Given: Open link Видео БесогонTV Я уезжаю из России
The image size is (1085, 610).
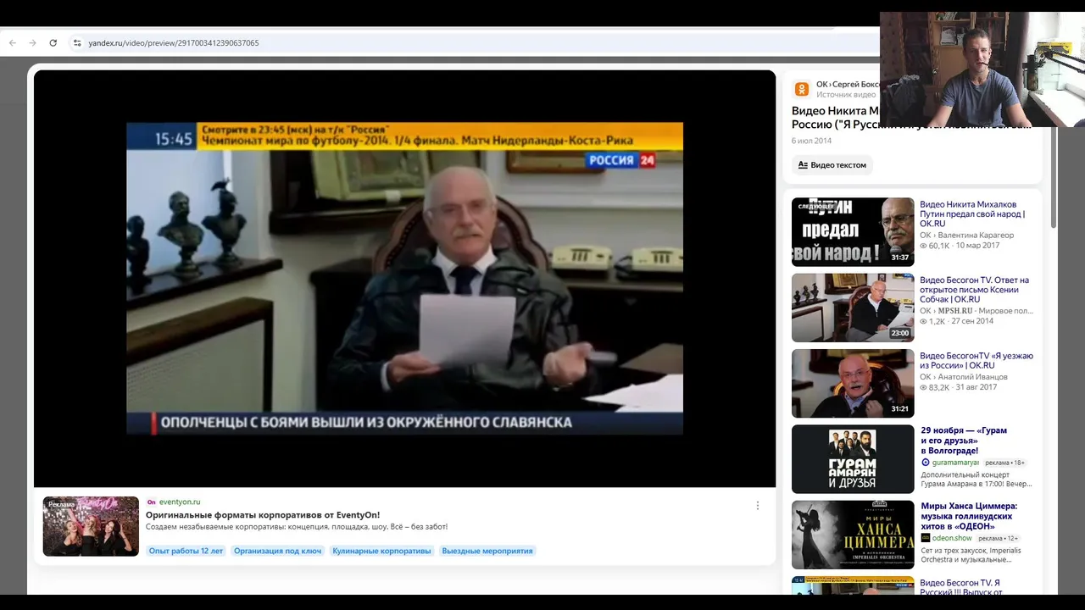Looking at the screenshot, I should point(976,361).
